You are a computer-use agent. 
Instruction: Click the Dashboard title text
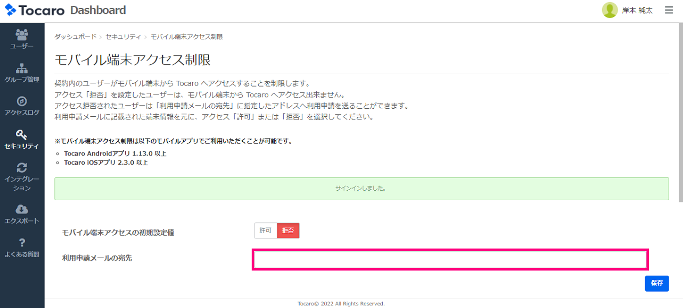coord(98,10)
